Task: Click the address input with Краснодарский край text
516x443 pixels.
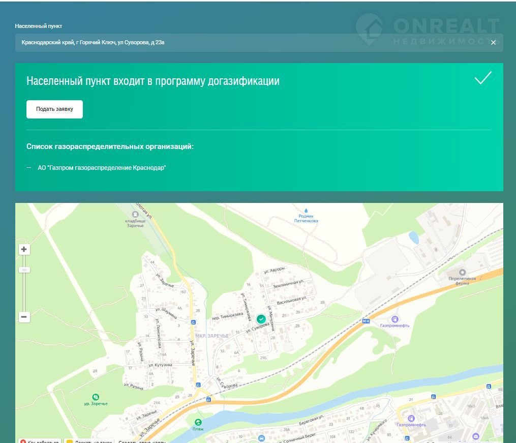Action: pos(244,43)
